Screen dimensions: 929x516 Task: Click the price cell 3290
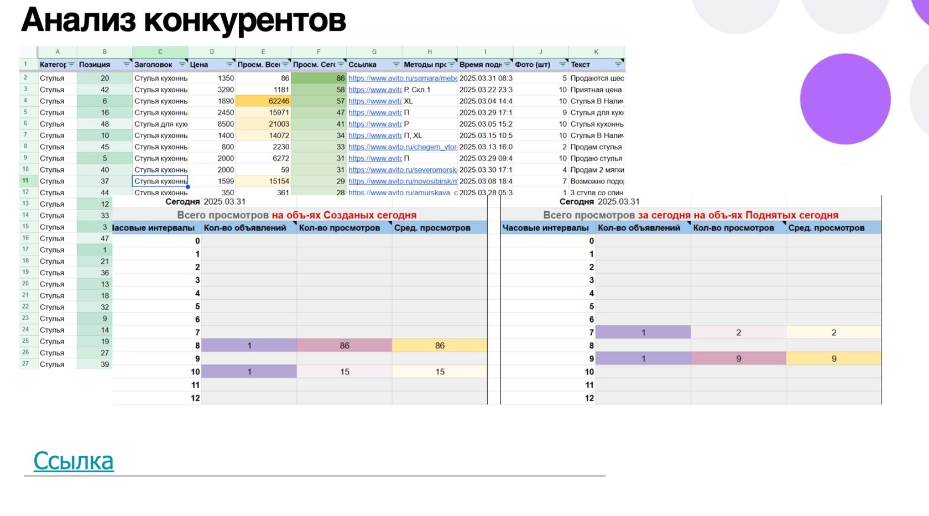(x=212, y=90)
